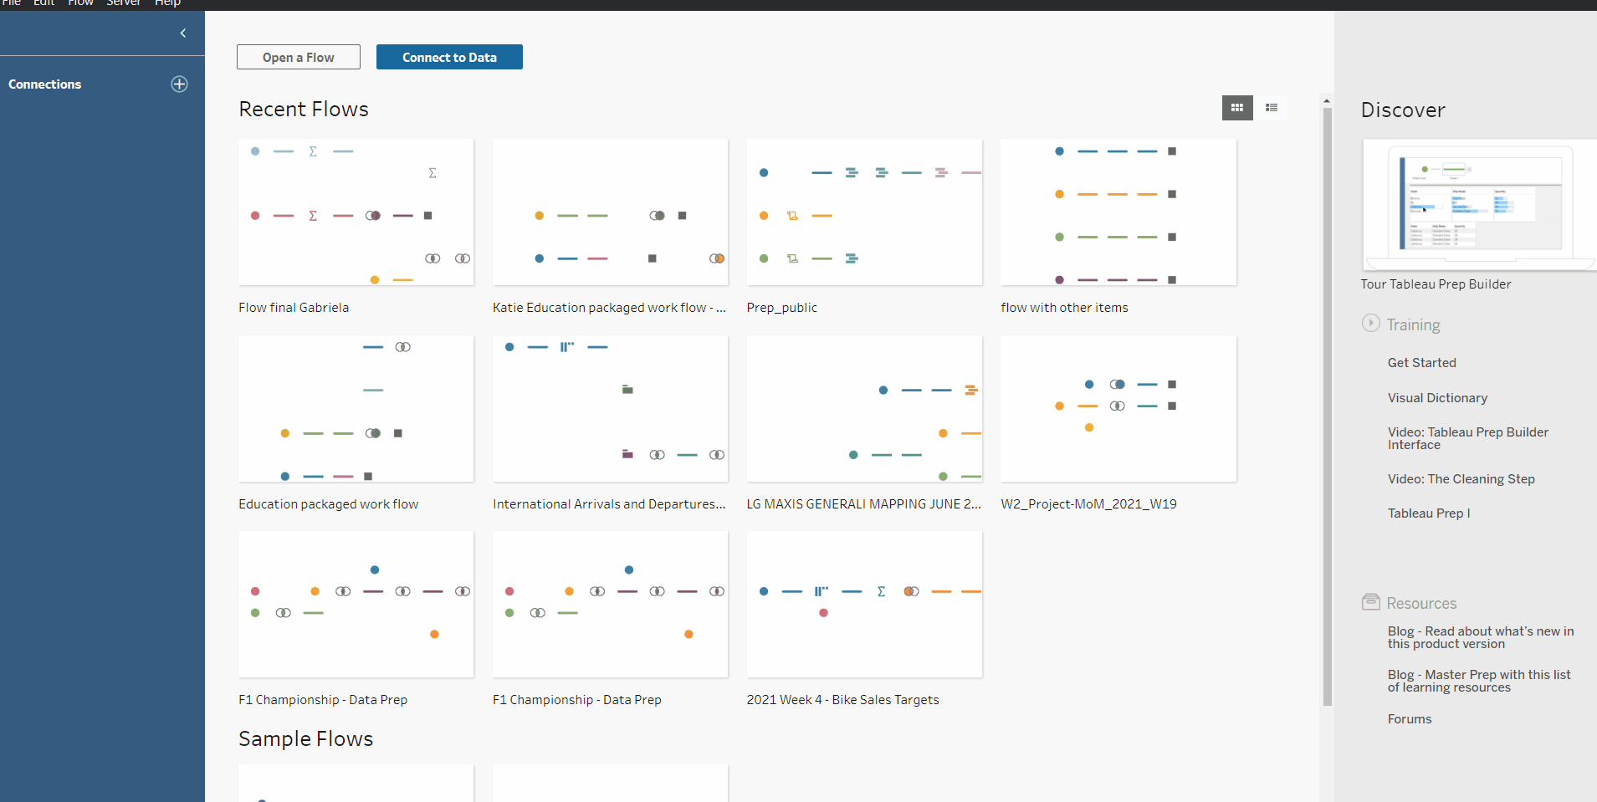Open the Katie Education packaged work flow thumbnail

[x=611, y=212]
